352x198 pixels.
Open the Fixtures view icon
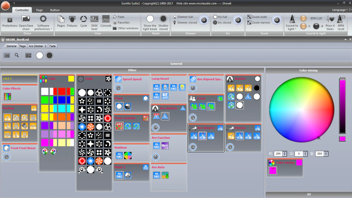tap(72, 19)
